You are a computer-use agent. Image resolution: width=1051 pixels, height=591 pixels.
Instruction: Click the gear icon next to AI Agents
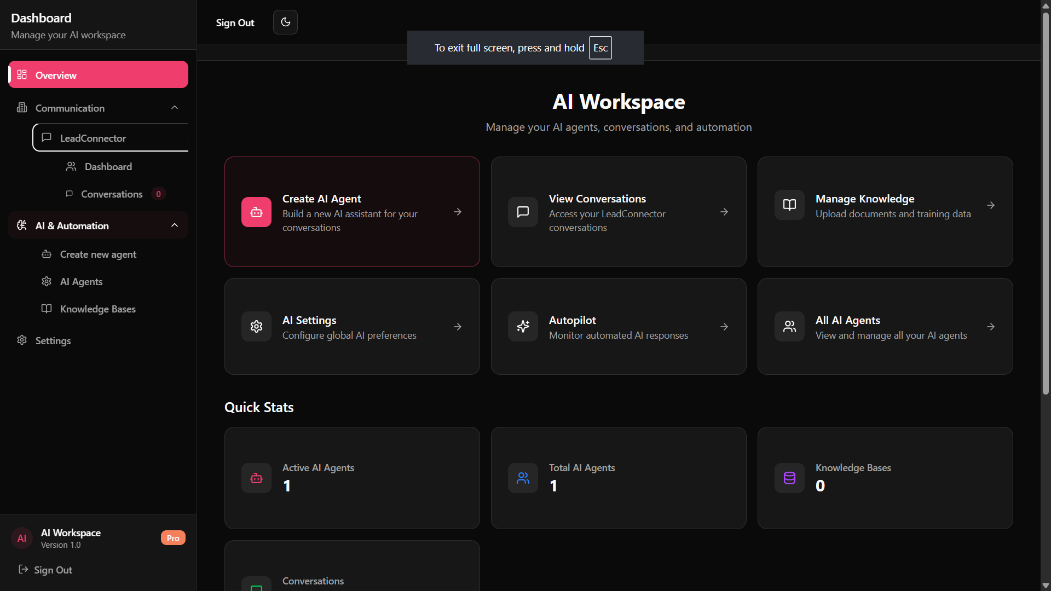click(x=47, y=281)
